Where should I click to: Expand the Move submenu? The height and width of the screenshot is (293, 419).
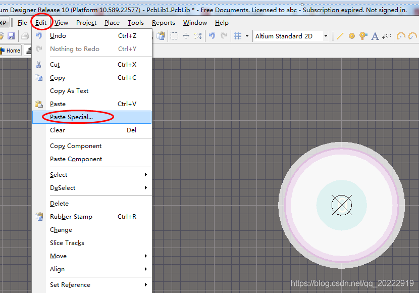(92, 256)
